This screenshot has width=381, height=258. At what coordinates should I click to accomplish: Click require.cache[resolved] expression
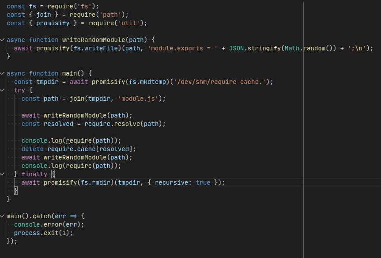(90, 149)
